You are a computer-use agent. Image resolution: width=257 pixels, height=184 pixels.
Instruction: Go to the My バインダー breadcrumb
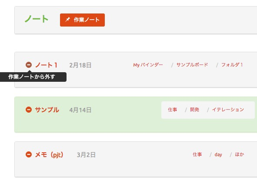[x=148, y=65]
